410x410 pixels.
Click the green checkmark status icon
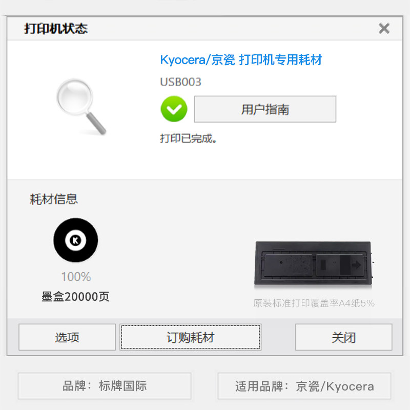click(174, 109)
